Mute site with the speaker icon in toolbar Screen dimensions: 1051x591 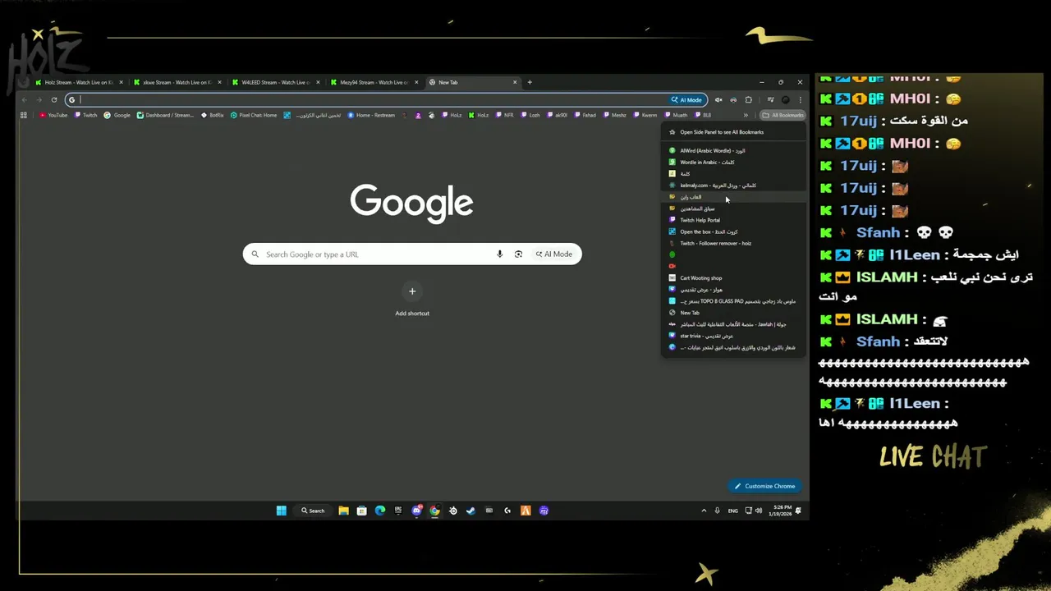[x=718, y=100]
